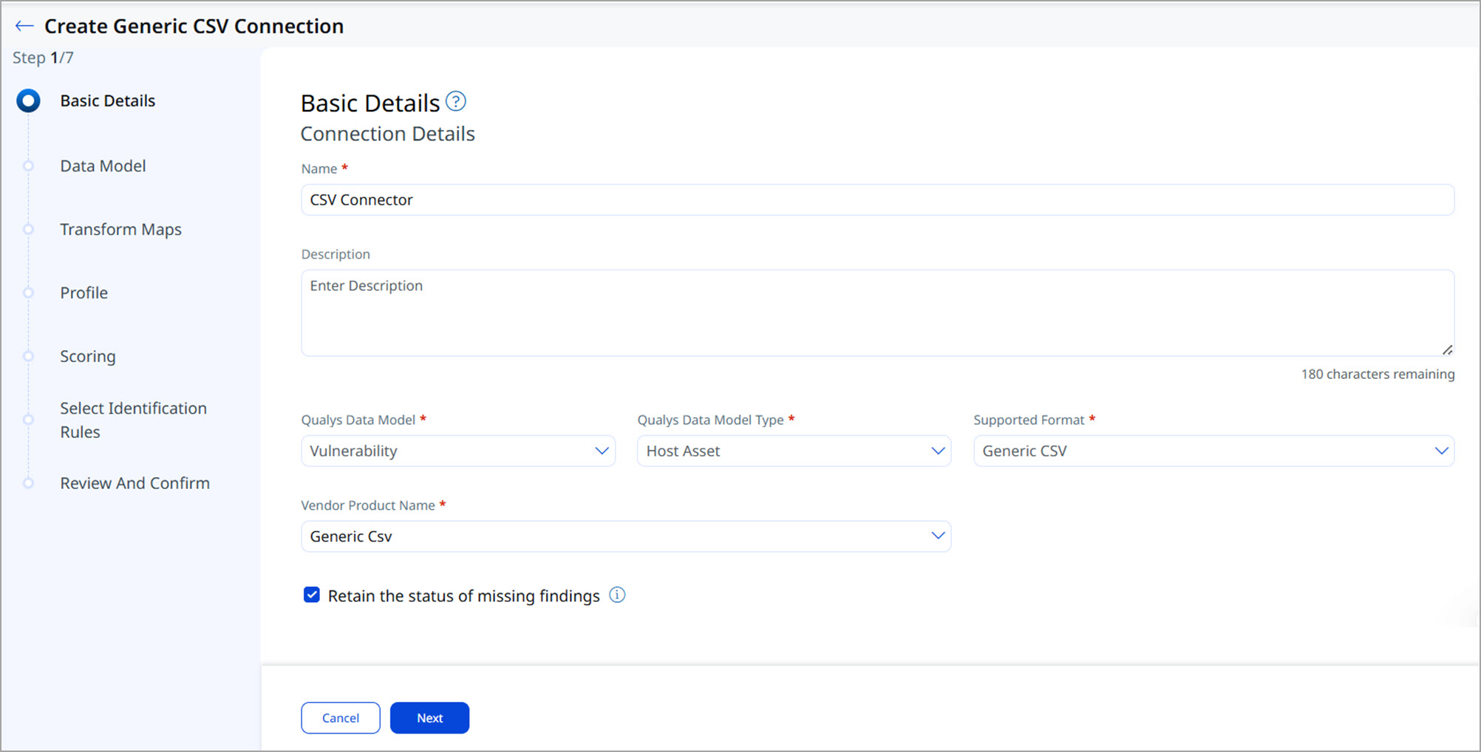Open the Qualys Data Model Type dropdown

(794, 451)
